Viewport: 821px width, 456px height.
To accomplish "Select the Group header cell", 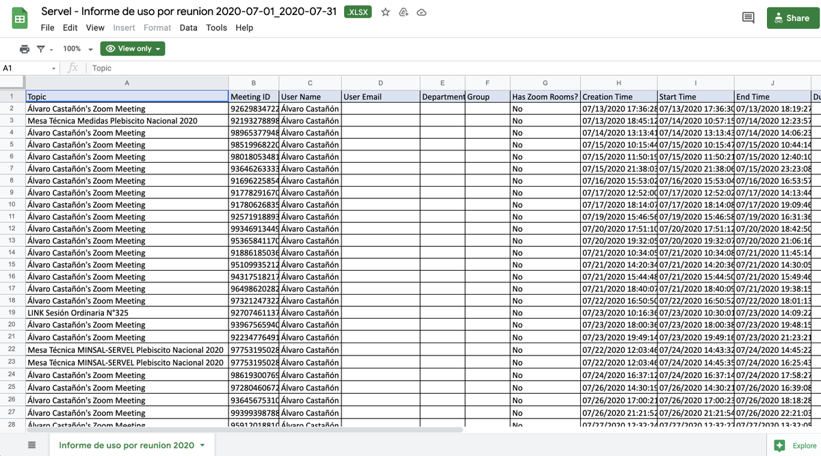I will (x=488, y=96).
